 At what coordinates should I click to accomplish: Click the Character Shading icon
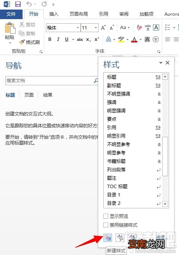147,39
